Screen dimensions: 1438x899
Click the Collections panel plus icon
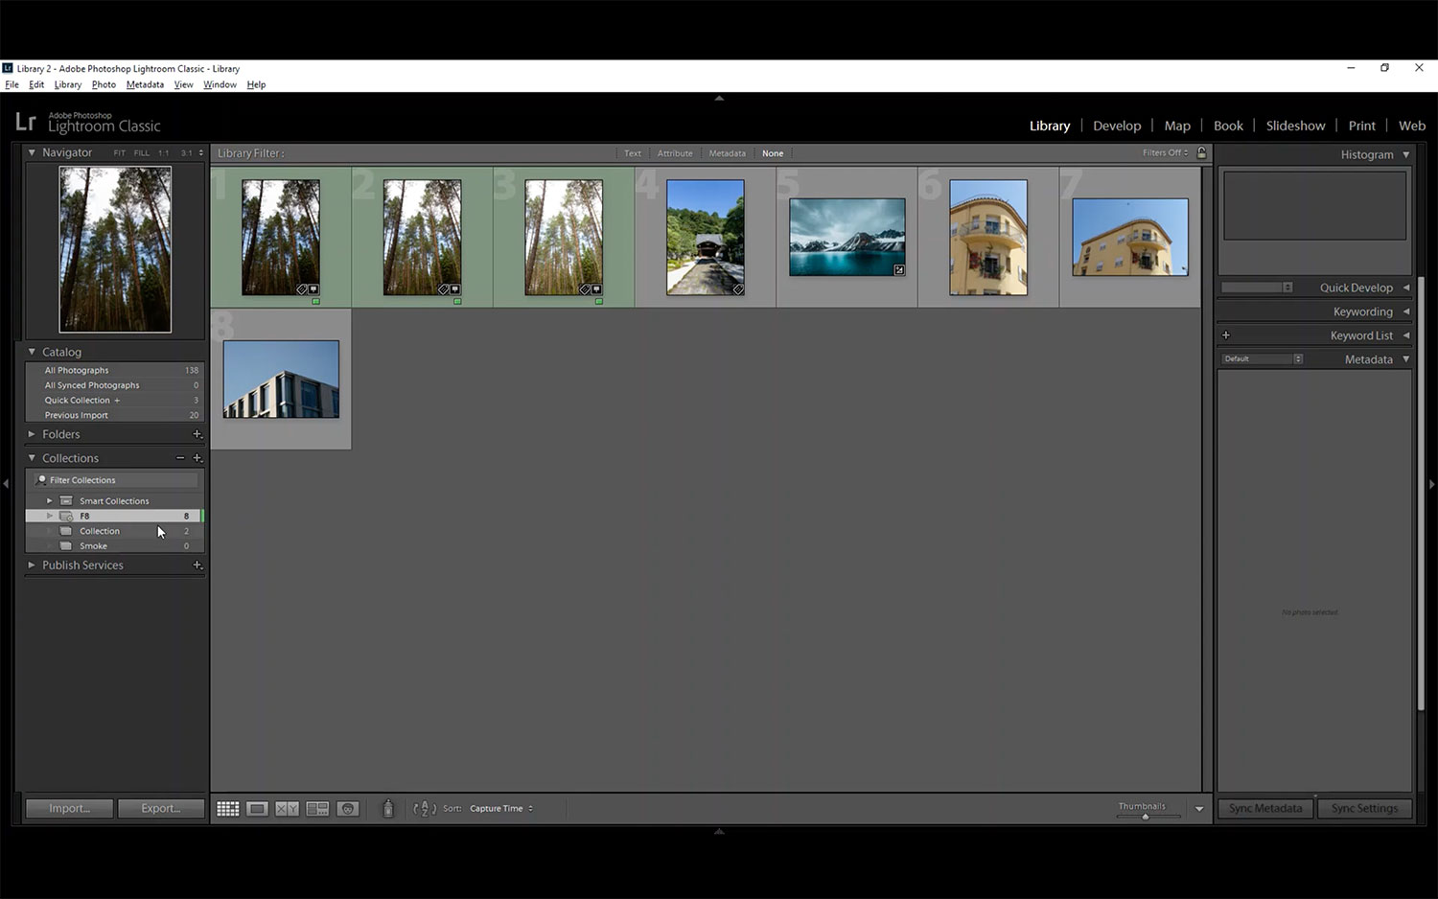(x=197, y=458)
